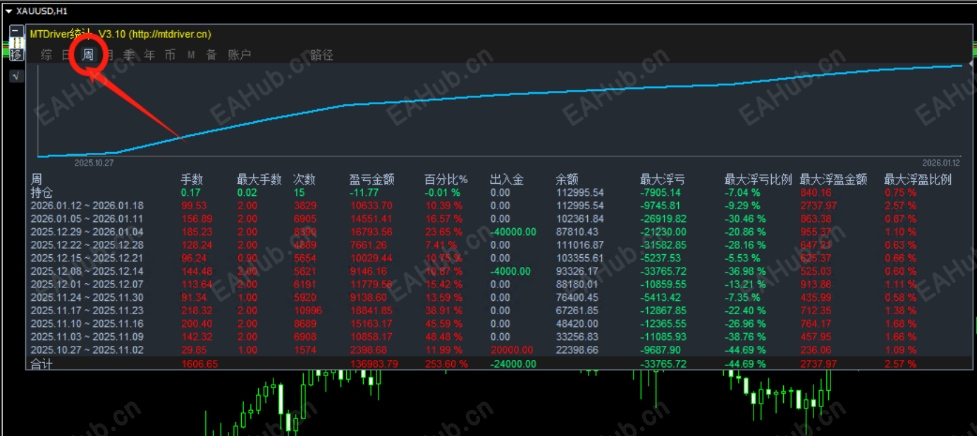Click trade count value 10996

pos(307,310)
